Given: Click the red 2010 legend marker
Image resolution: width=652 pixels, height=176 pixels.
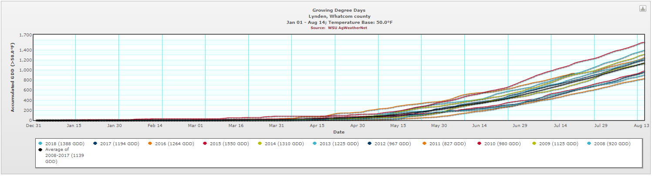Looking at the screenshot, I should 480,143.
